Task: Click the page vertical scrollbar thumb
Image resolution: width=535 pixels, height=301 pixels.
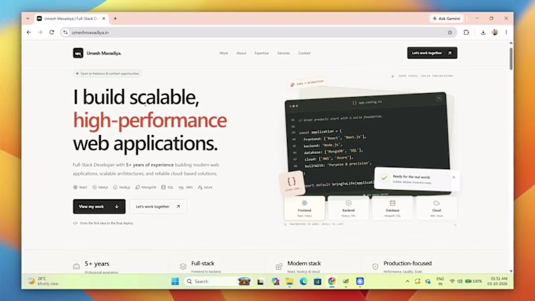Action: point(511,58)
